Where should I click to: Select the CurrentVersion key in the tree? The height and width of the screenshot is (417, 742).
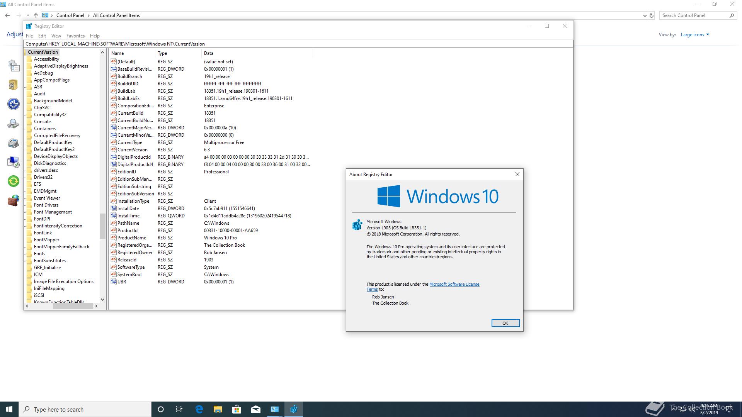point(43,52)
